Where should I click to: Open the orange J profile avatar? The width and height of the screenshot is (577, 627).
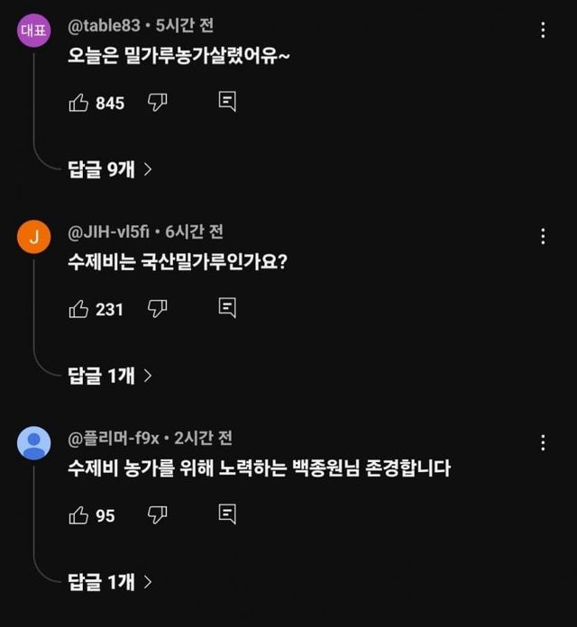pyautogui.click(x=34, y=237)
